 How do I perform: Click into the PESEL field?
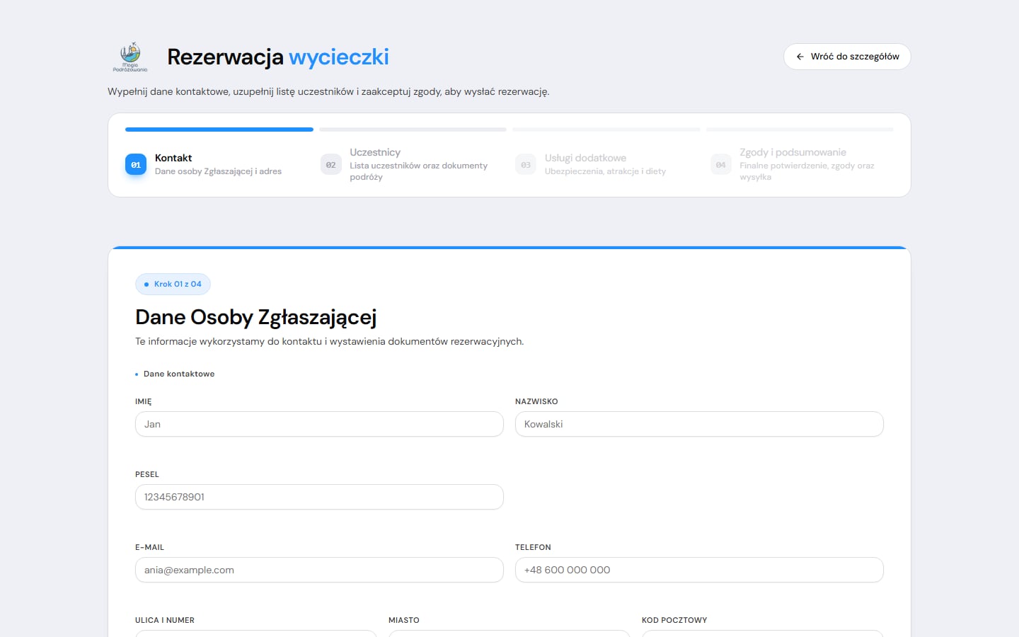click(319, 497)
